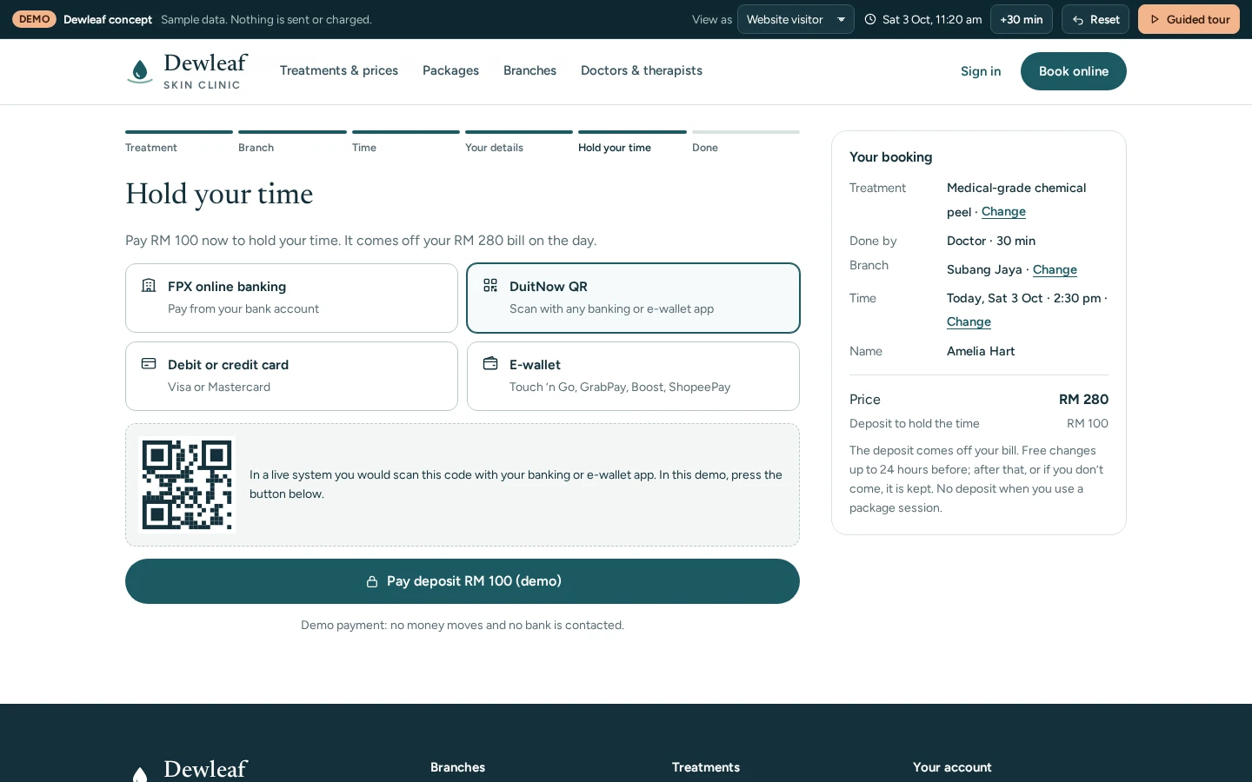Click footer Treatments heading

(706, 767)
